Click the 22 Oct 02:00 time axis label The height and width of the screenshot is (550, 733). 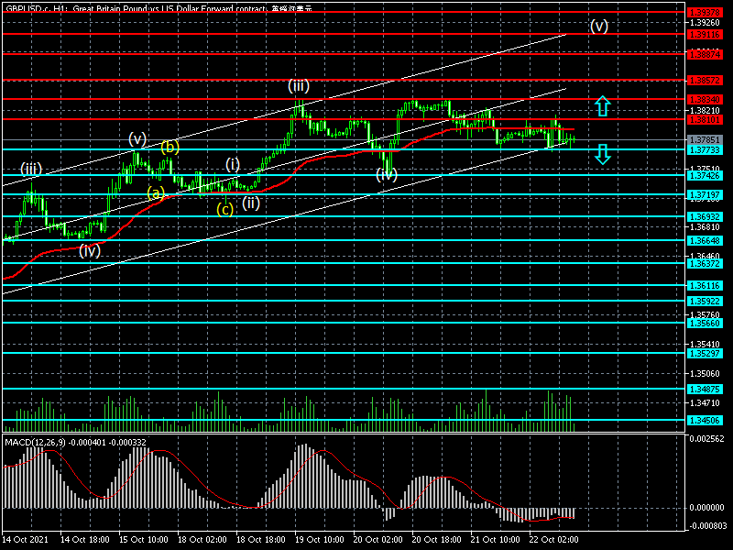pyautogui.click(x=553, y=540)
